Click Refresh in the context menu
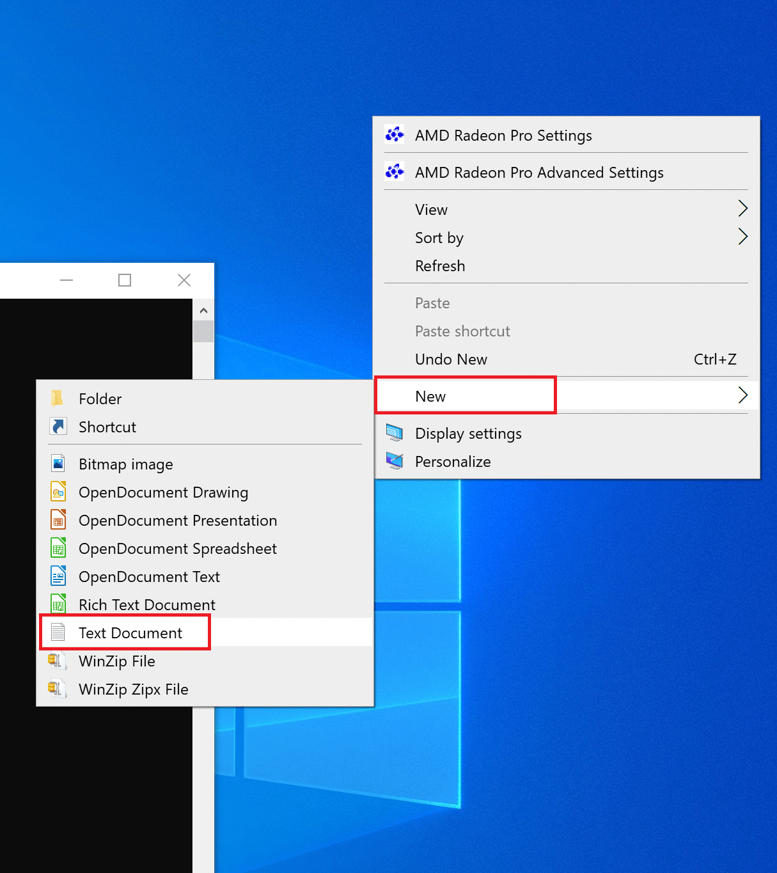 click(440, 265)
